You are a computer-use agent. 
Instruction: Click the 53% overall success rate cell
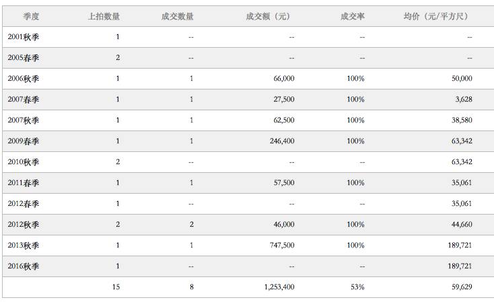pyautogui.click(x=357, y=287)
